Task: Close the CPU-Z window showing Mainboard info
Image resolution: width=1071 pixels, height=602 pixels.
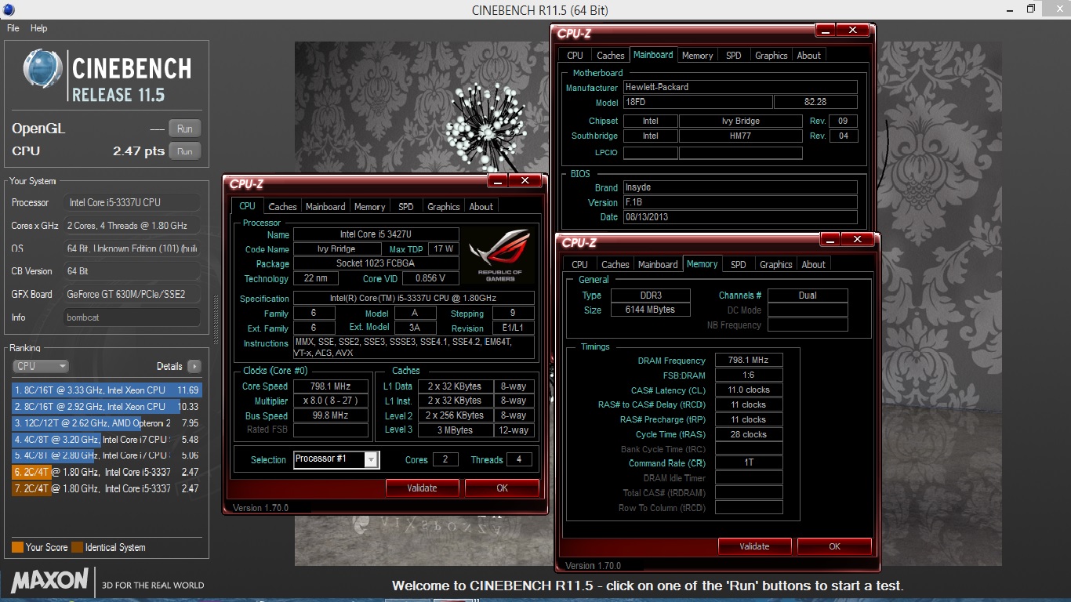Action: 851,30
